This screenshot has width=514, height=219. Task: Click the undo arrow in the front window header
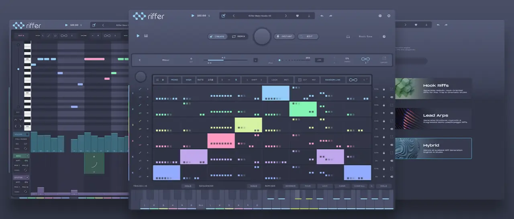pos(322,16)
